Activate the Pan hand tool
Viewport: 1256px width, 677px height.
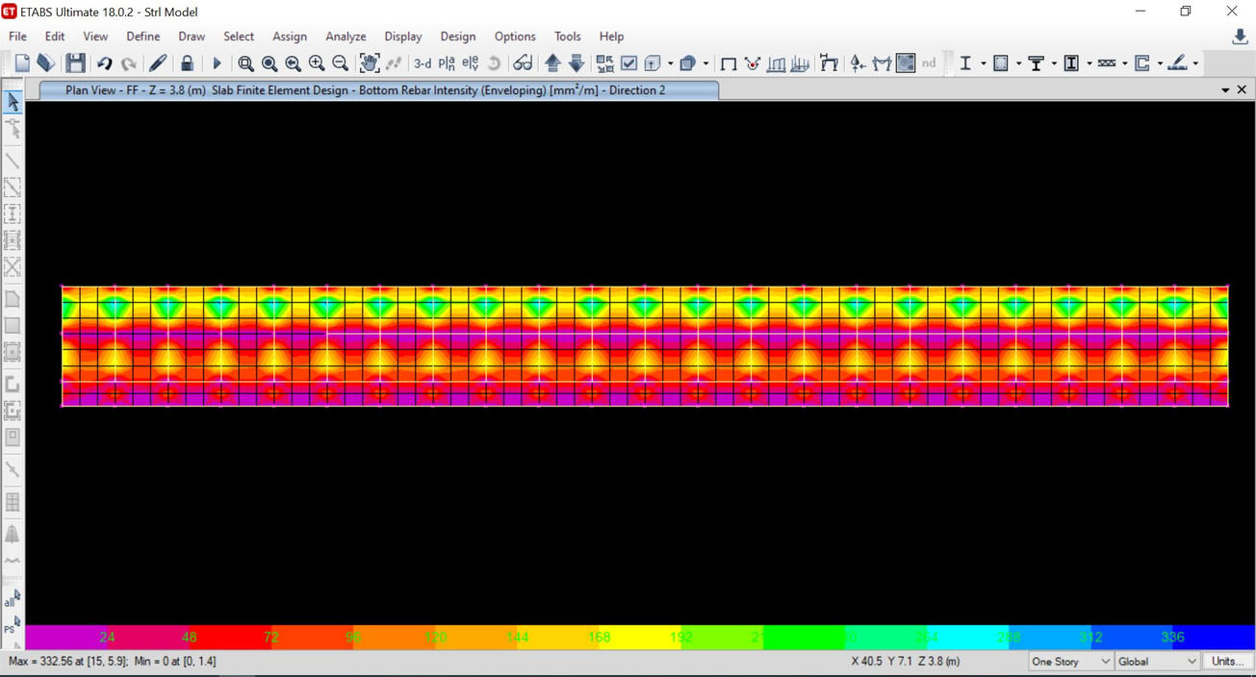pyautogui.click(x=369, y=63)
